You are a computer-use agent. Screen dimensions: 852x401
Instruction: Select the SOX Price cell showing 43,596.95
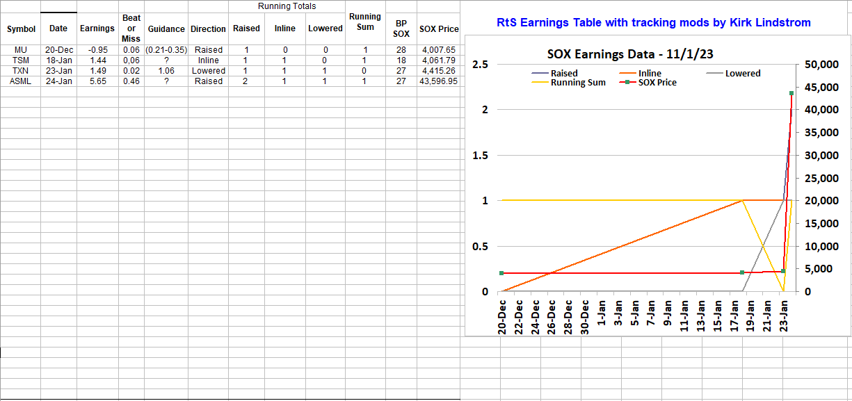point(438,81)
